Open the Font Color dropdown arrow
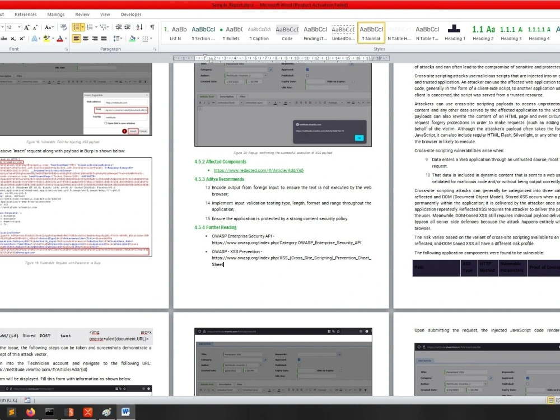This screenshot has width=560, height=420. 66,38
